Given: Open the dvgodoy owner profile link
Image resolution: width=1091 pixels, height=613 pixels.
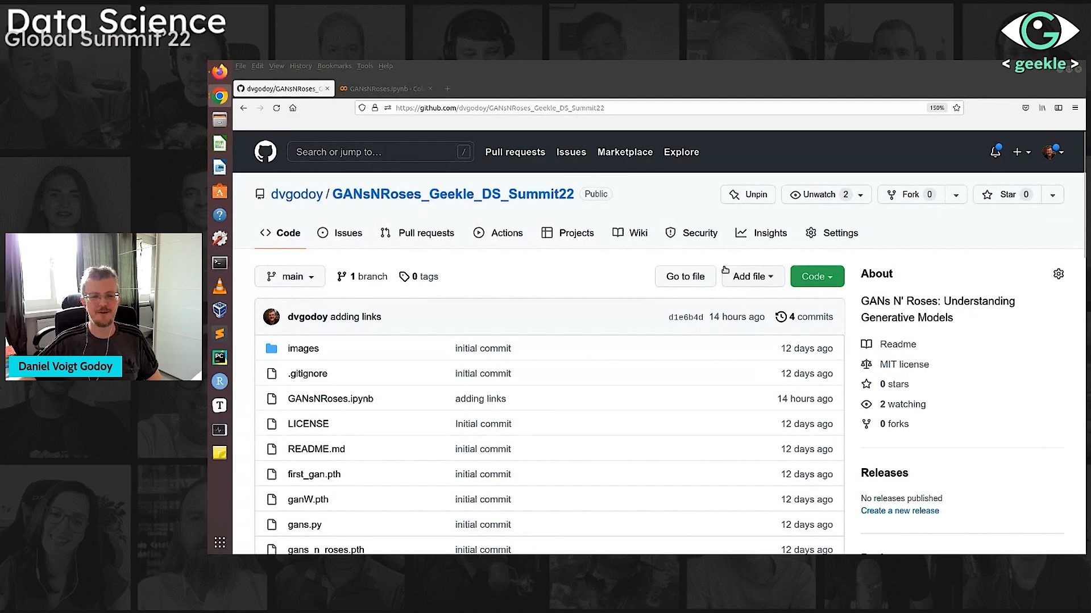Looking at the screenshot, I should pos(297,194).
